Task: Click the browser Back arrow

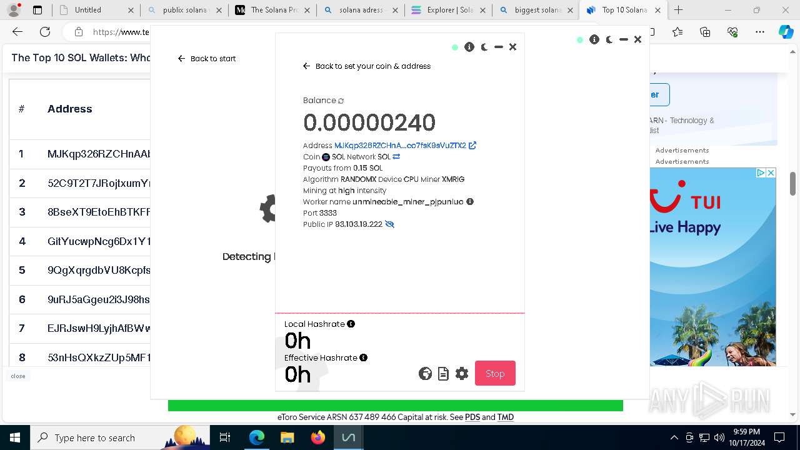Action: click(x=17, y=32)
